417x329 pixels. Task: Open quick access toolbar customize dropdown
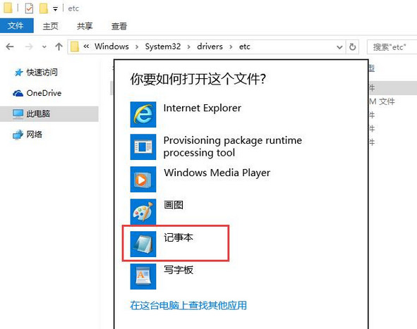click(x=55, y=8)
